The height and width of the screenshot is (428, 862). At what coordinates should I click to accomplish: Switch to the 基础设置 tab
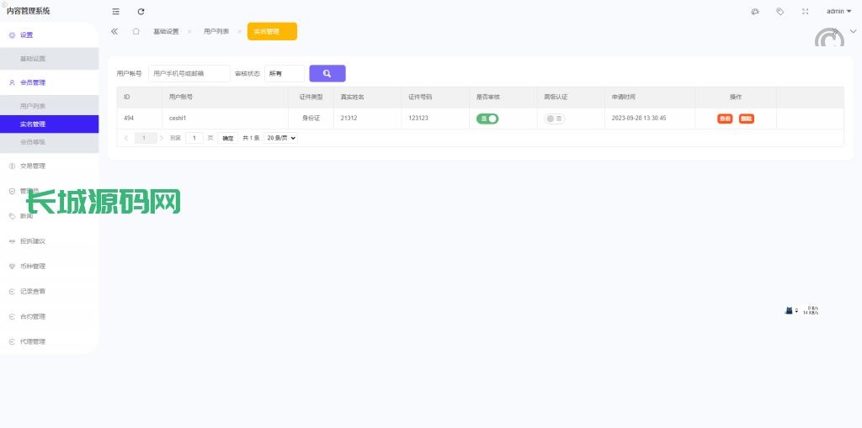click(166, 31)
